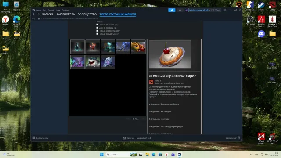Open the Yandex browser desktop shortcut
281x158 pixels.
6,21
